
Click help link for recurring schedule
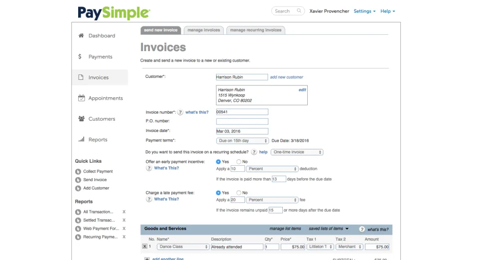(263, 152)
